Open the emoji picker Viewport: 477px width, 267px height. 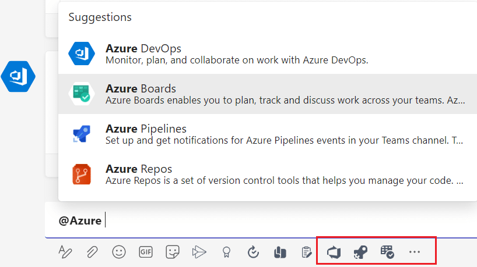(x=119, y=252)
